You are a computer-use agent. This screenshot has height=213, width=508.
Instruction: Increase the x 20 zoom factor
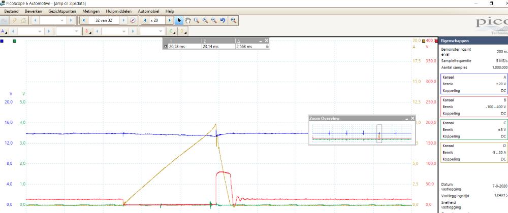click(170, 20)
